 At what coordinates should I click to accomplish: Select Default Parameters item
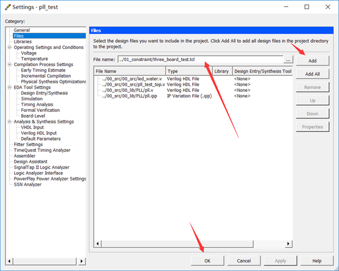tap(40, 139)
